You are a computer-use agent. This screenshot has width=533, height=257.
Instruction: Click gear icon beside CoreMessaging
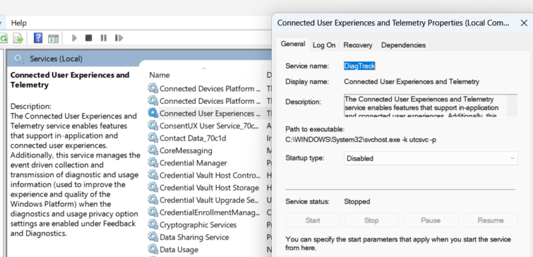point(153,150)
